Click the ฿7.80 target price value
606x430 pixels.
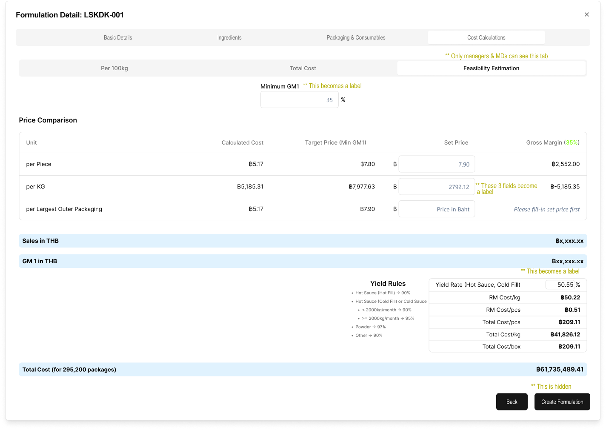point(367,164)
